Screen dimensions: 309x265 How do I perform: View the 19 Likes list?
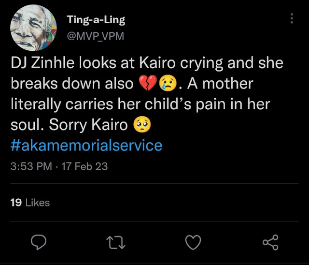[30, 202]
